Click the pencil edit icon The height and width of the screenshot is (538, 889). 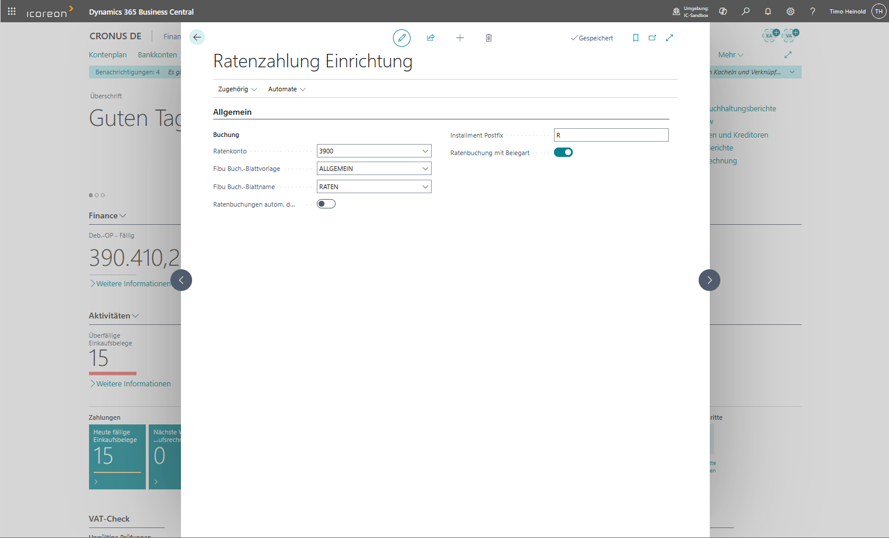tap(402, 38)
